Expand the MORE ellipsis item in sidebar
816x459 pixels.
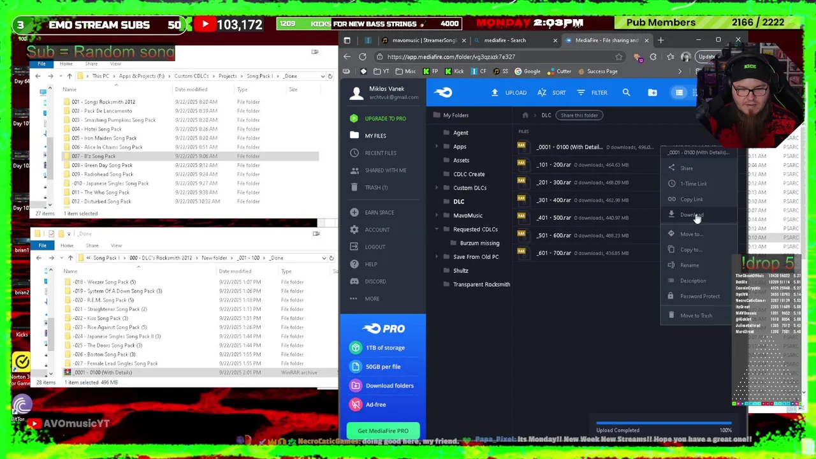365,298
